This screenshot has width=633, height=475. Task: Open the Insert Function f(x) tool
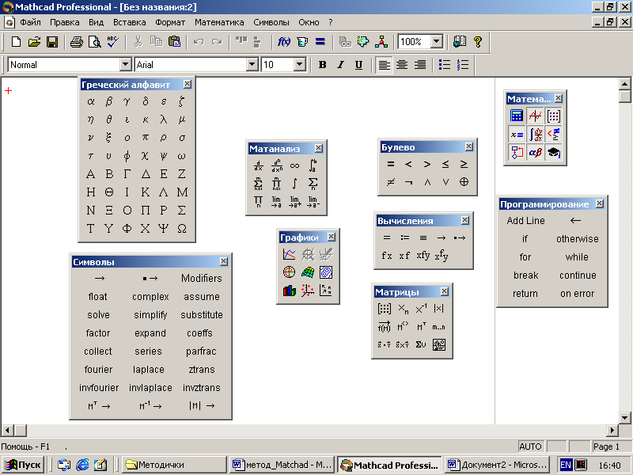pyautogui.click(x=284, y=42)
